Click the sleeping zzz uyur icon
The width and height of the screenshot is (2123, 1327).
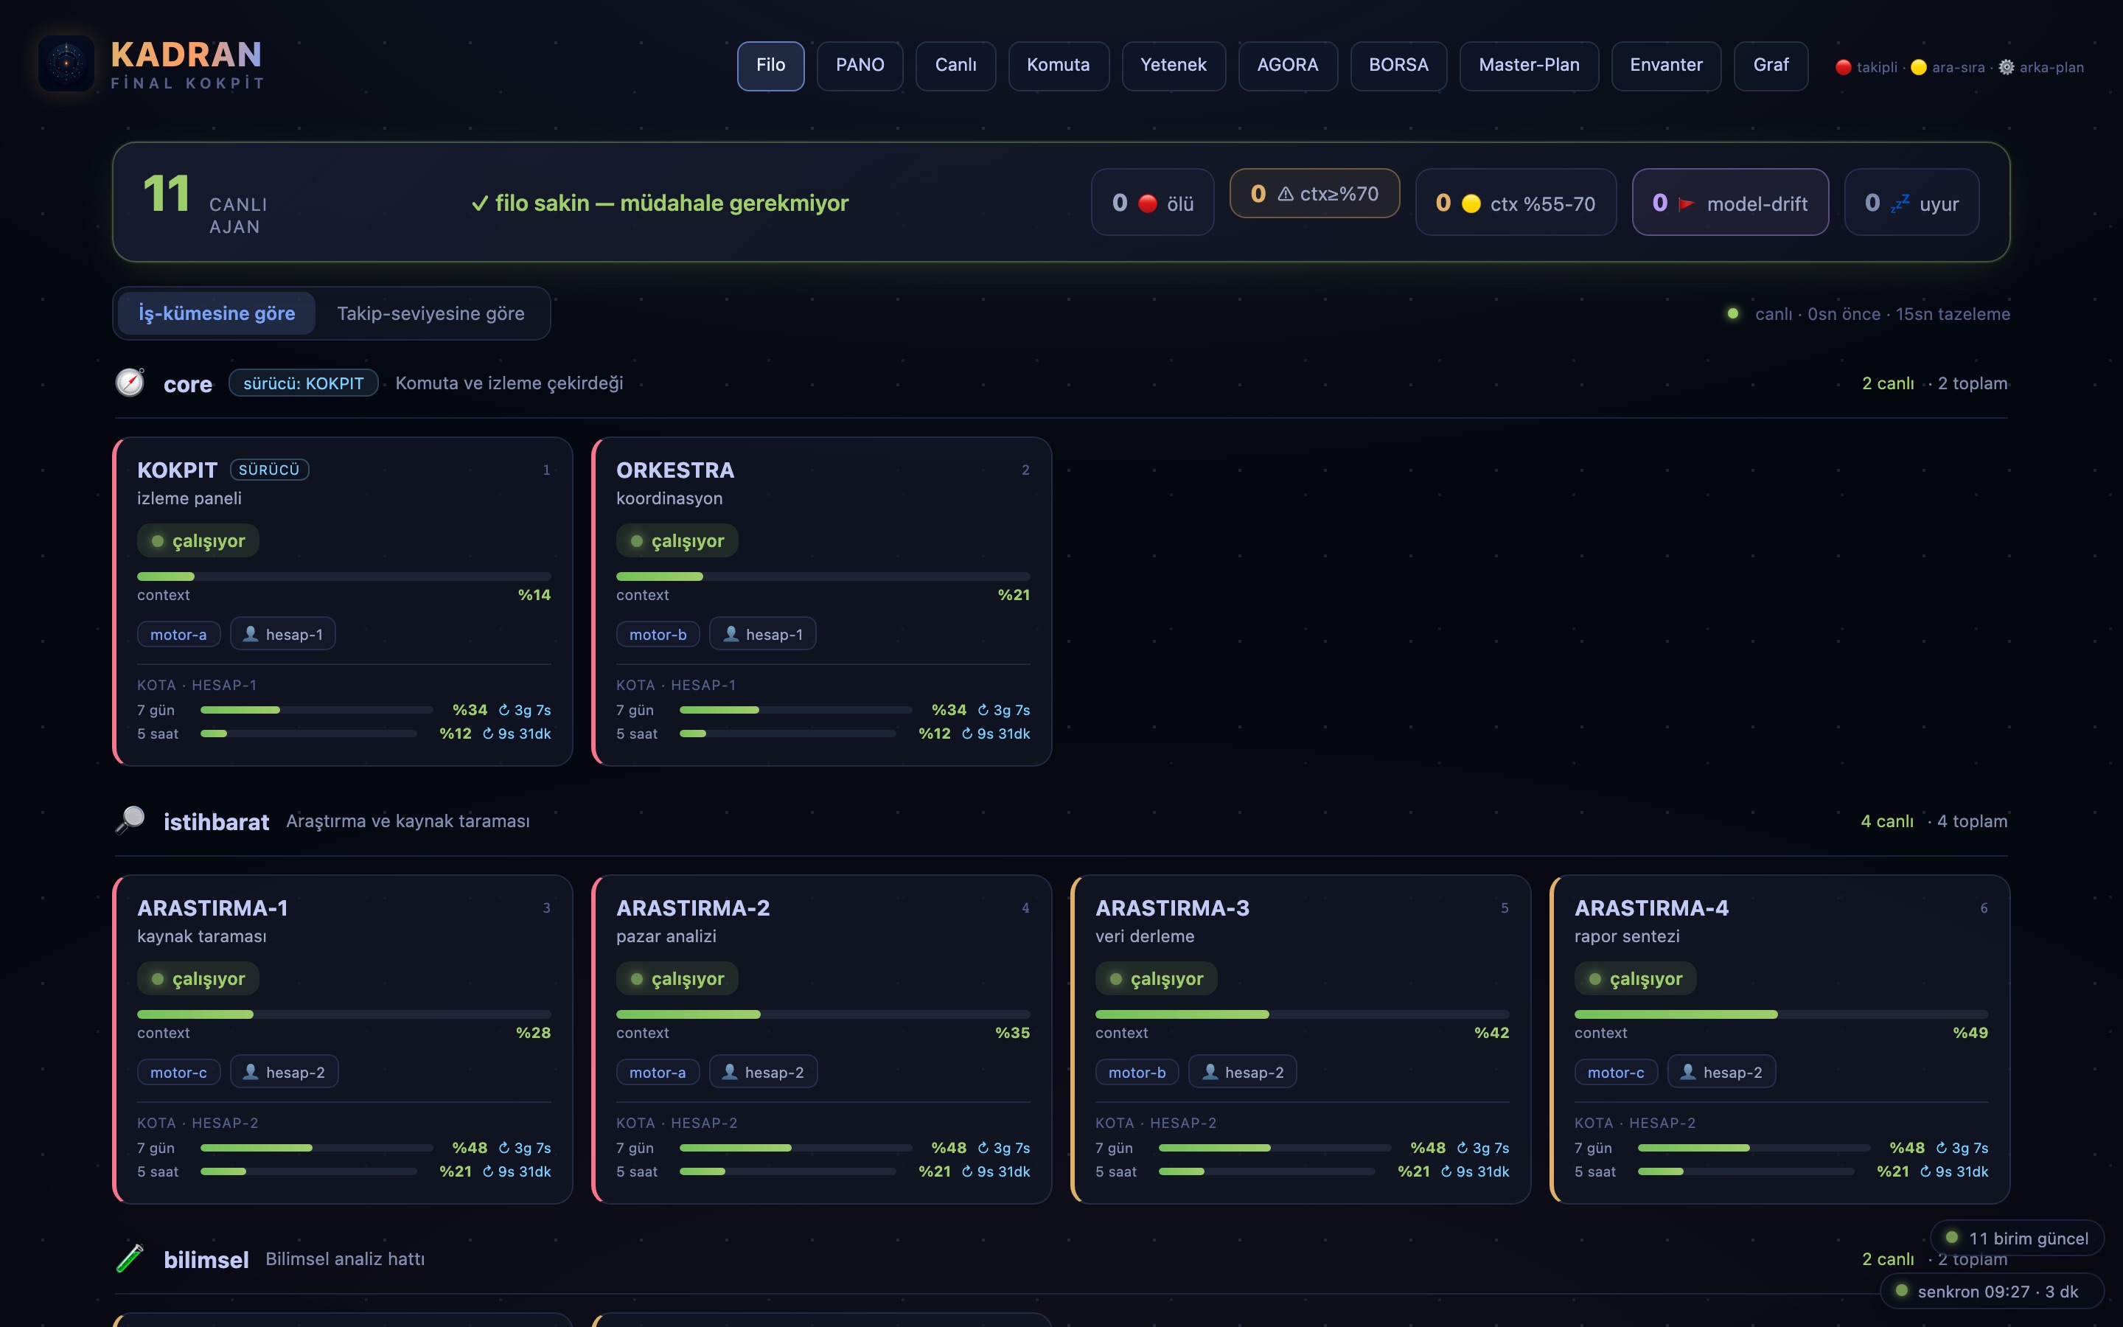[1900, 203]
